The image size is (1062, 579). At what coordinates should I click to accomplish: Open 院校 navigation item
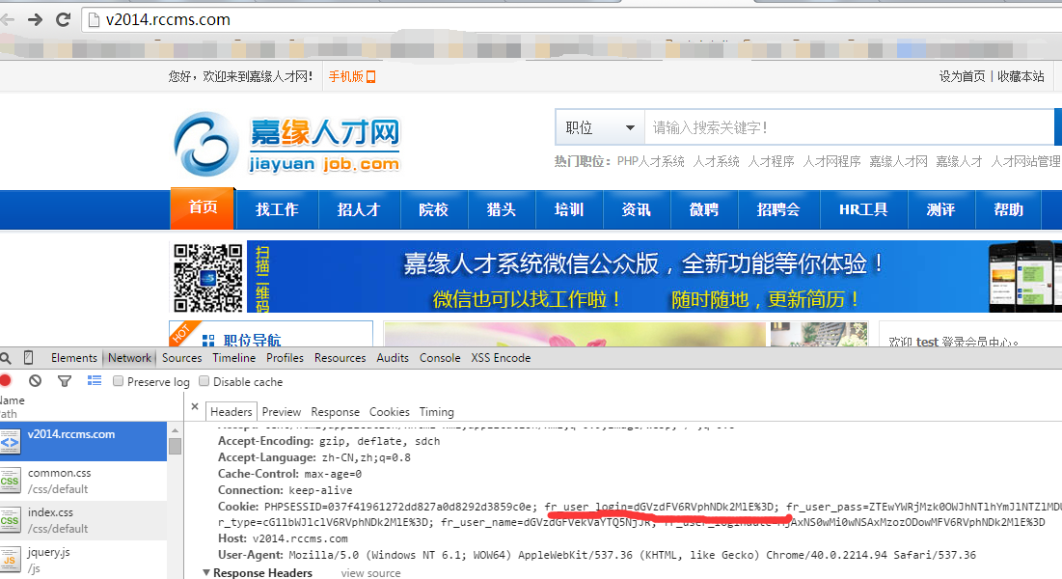click(433, 210)
